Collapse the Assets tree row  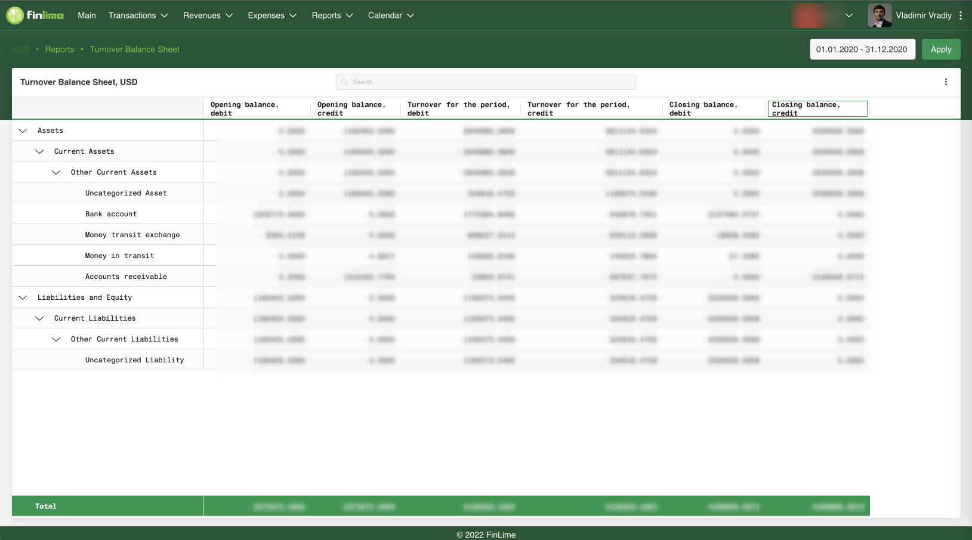click(23, 131)
